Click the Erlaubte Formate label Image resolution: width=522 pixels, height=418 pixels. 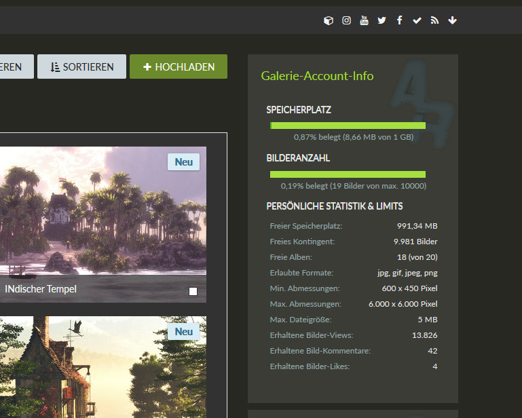(x=301, y=273)
